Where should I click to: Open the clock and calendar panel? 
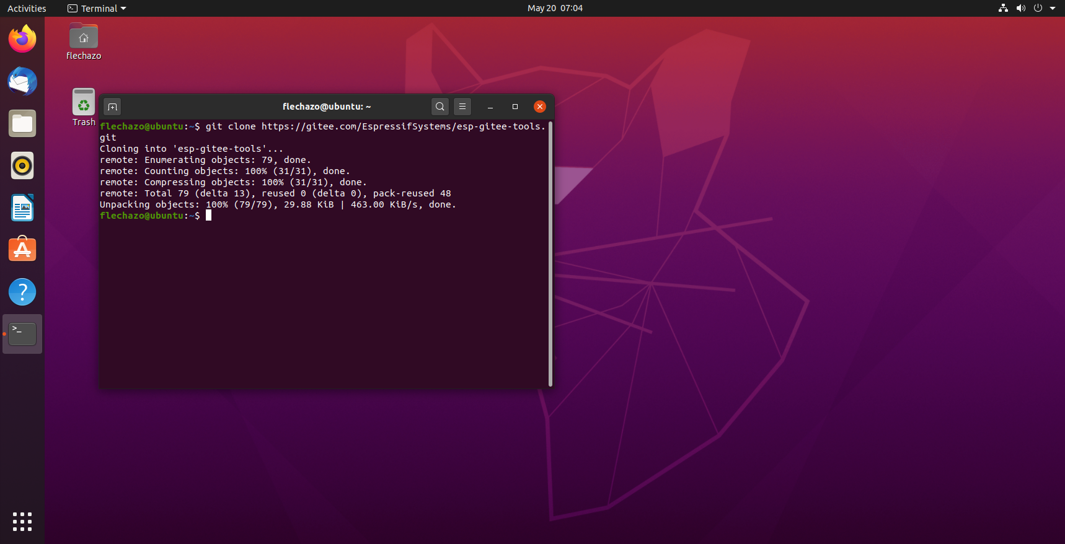[555, 8]
